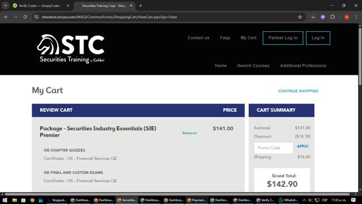The width and height of the screenshot is (362, 204).
Task: Click the SIE Final and Custom Exams heading
Action: pyautogui.click(x=74, y=172)
